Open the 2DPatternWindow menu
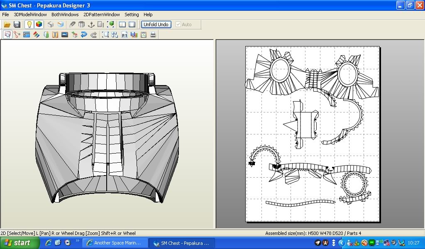Image resolution: width=425 pixels, height=249 pixels. point(101,15)
